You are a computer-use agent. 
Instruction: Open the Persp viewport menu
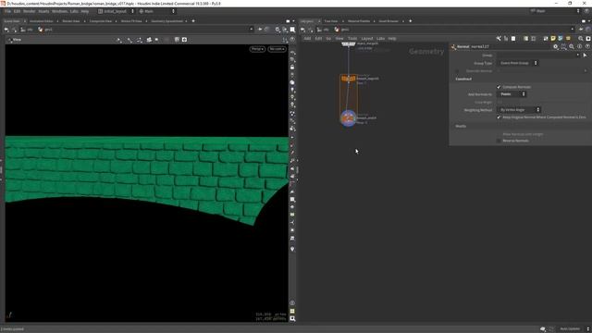(x=257, y=49)
